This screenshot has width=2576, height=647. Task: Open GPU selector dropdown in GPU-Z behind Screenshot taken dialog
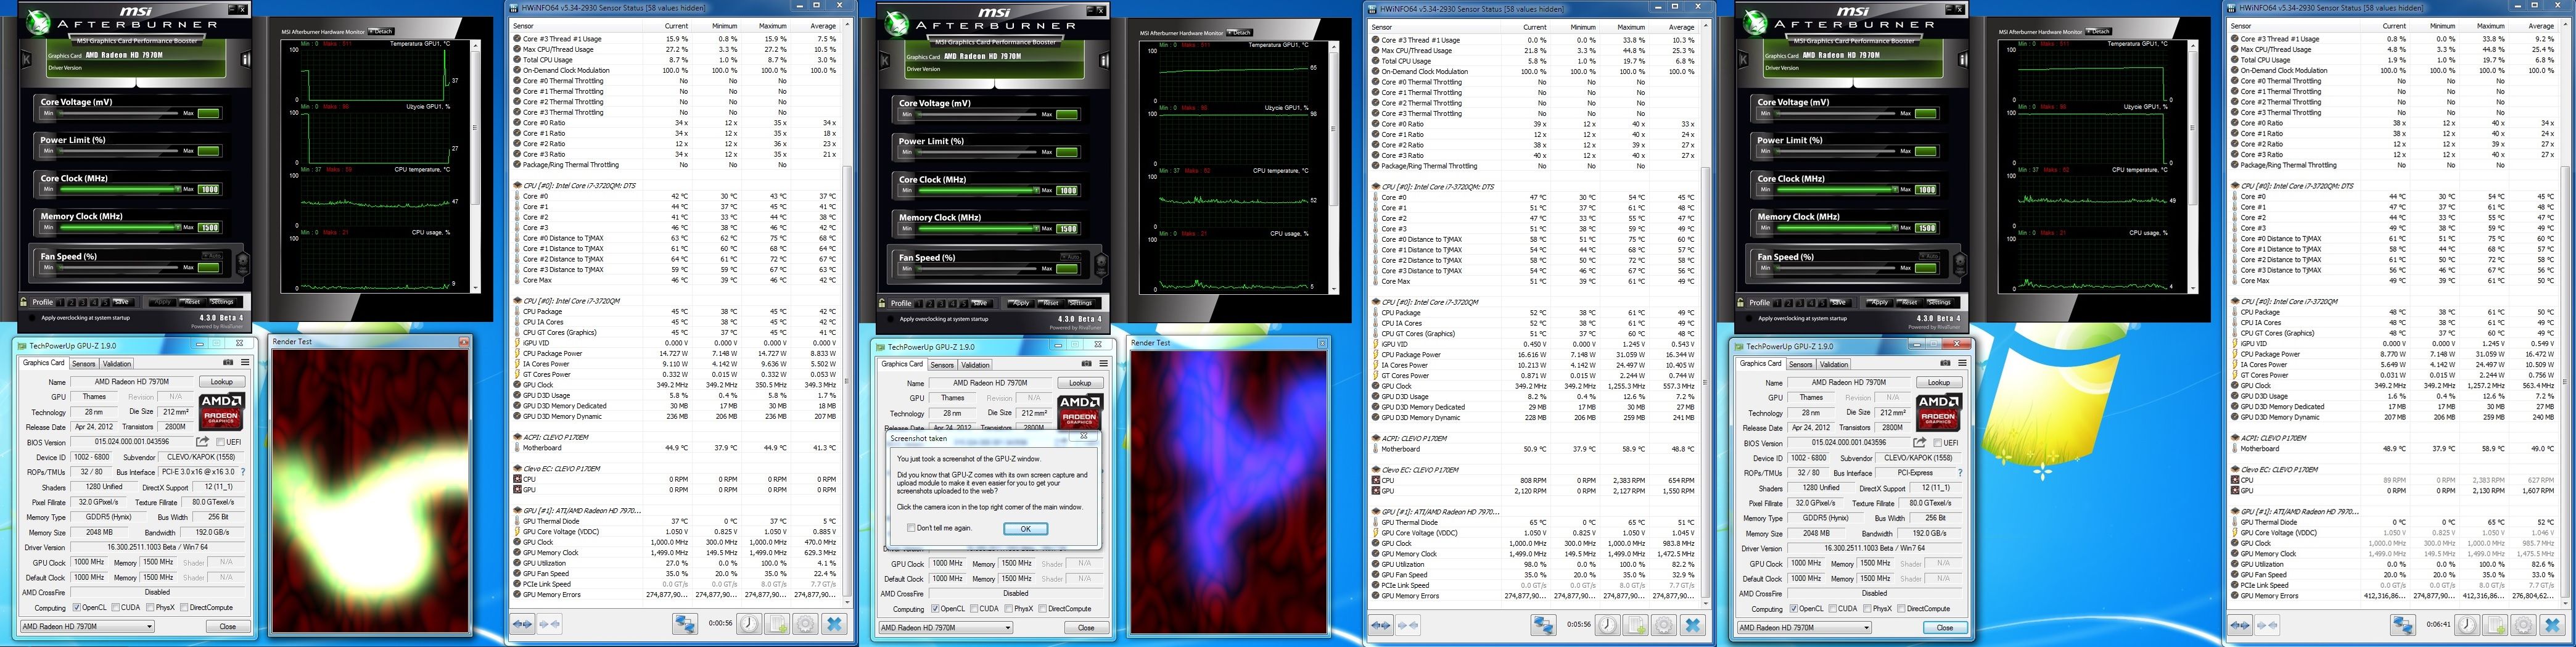click(946, 627)
